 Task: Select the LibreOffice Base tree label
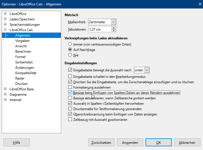coord(22,89)
